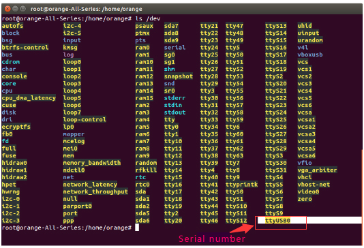
Task: Select the 'tty63' entry
Action: [234, 155]
